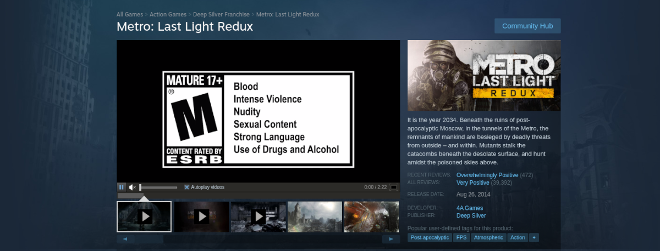The height and width of the screenshot is (251, 660).
Task: Add a tag with plus button
Action: (x=534, y=238)
